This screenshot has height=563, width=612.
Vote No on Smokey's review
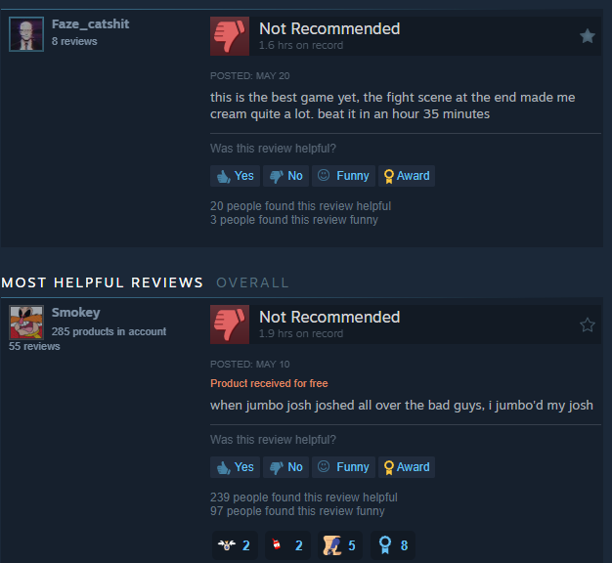[x=286, y=467]
